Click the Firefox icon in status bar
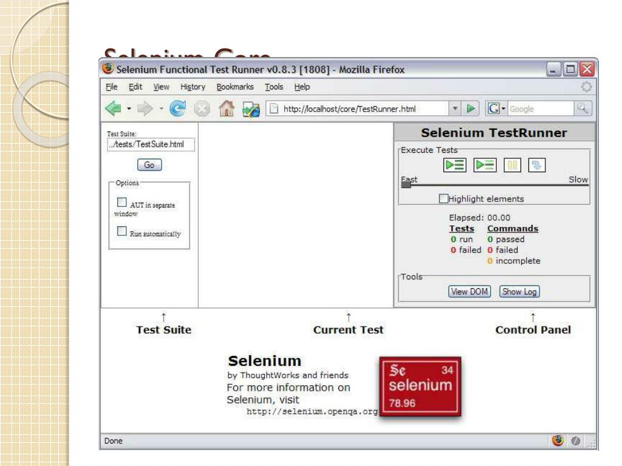 [558, 441]
